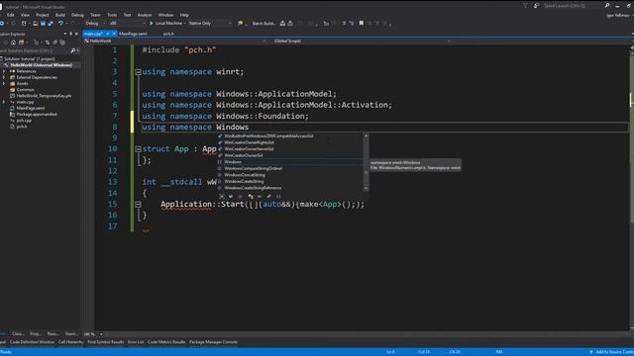Click the feedback icon beside Quick Launch
Screen dimensions: 634x356
536,6
